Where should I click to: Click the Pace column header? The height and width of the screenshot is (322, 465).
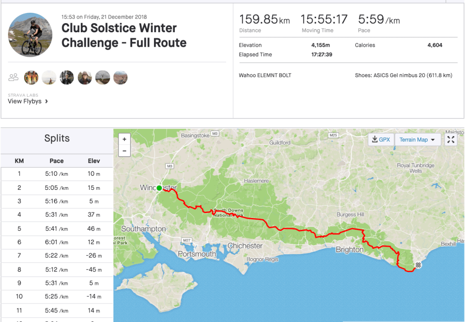click(56, 161)
